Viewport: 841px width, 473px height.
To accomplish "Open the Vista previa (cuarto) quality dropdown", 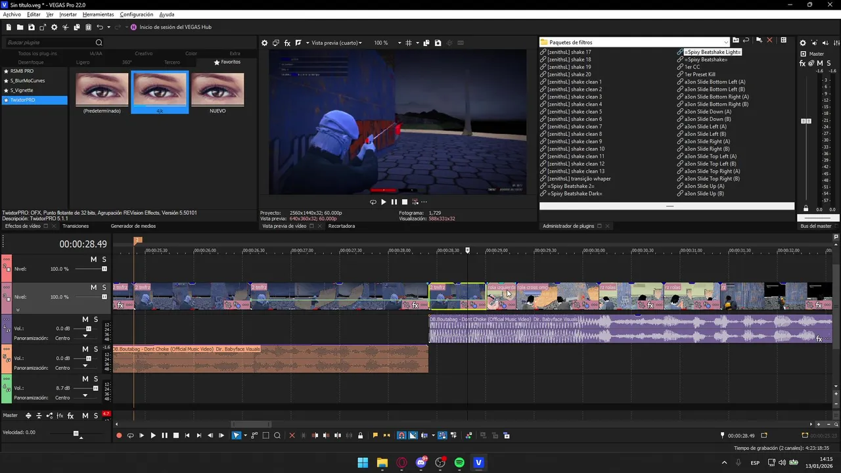I will [x=336, y=43].
